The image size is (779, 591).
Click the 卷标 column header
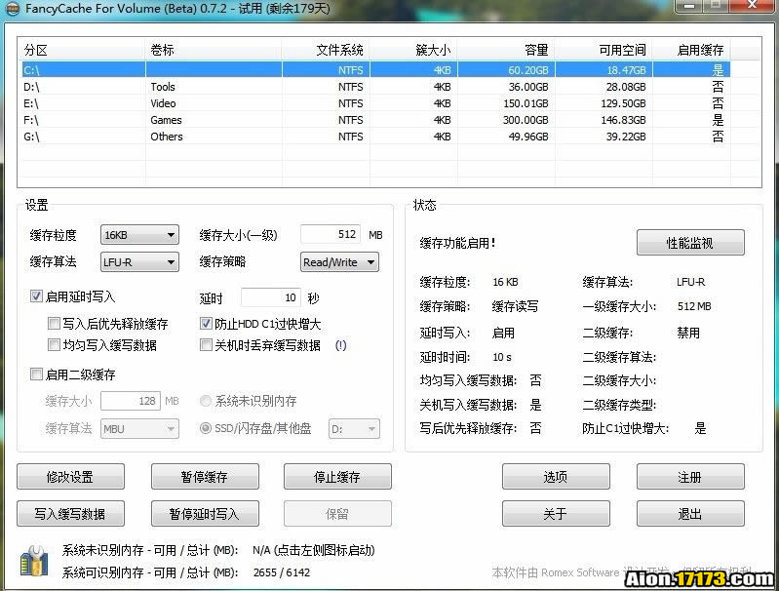click(214, 50)
